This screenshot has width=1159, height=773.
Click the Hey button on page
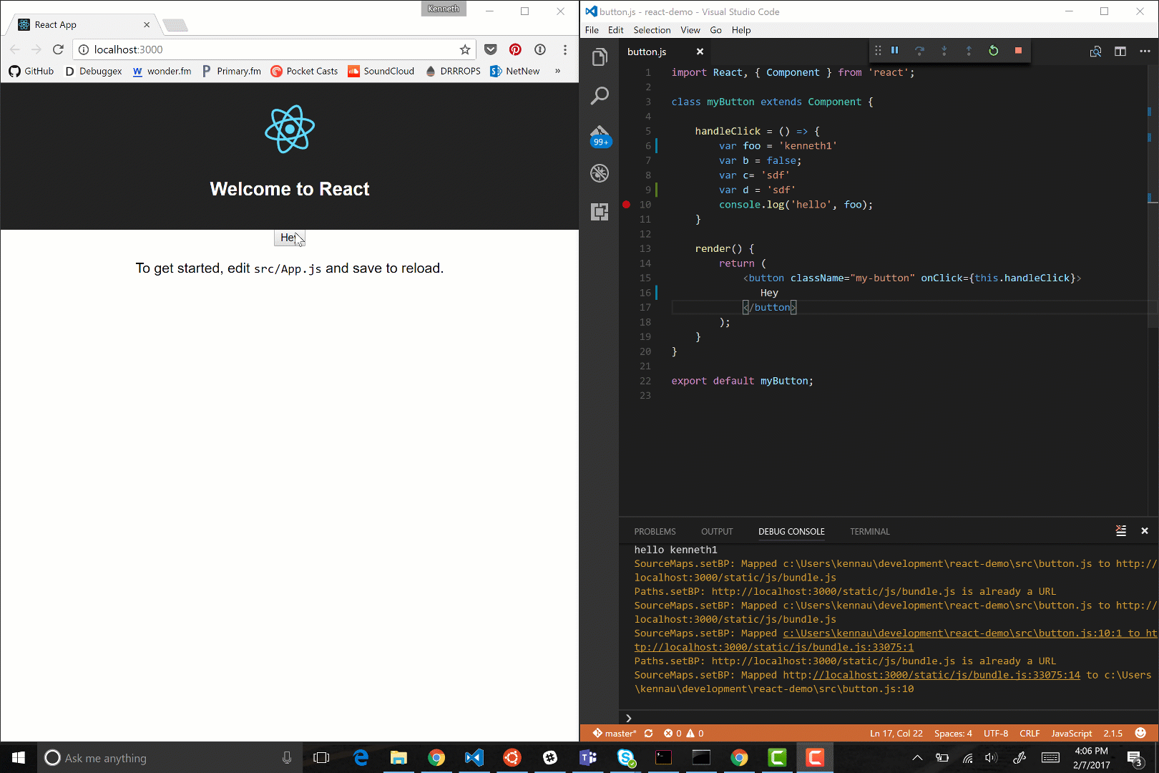click(289, 238)
